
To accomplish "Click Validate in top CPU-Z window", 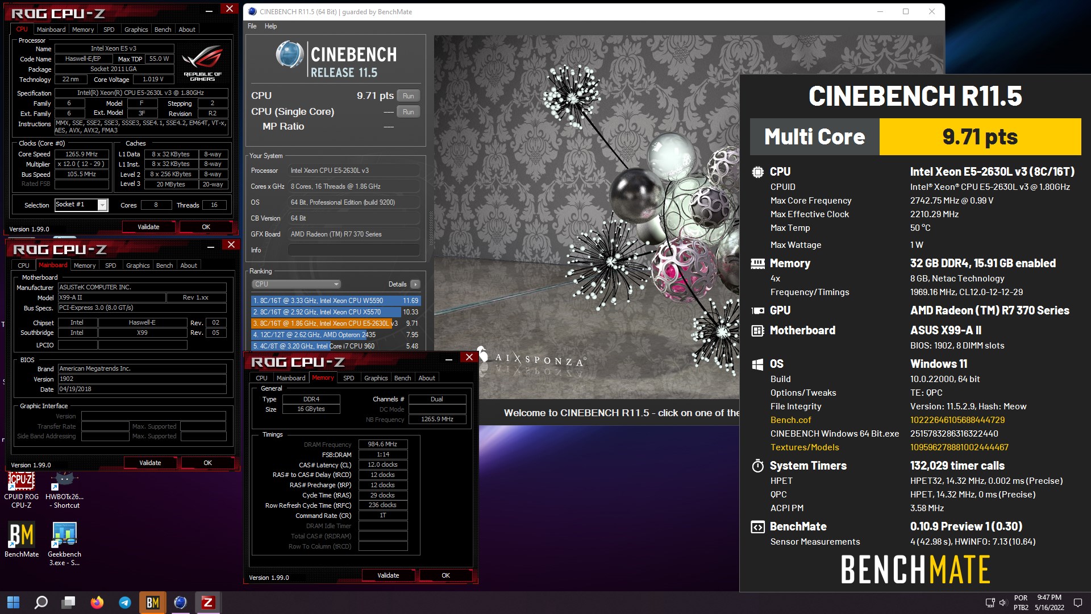I will pos(148,227).
